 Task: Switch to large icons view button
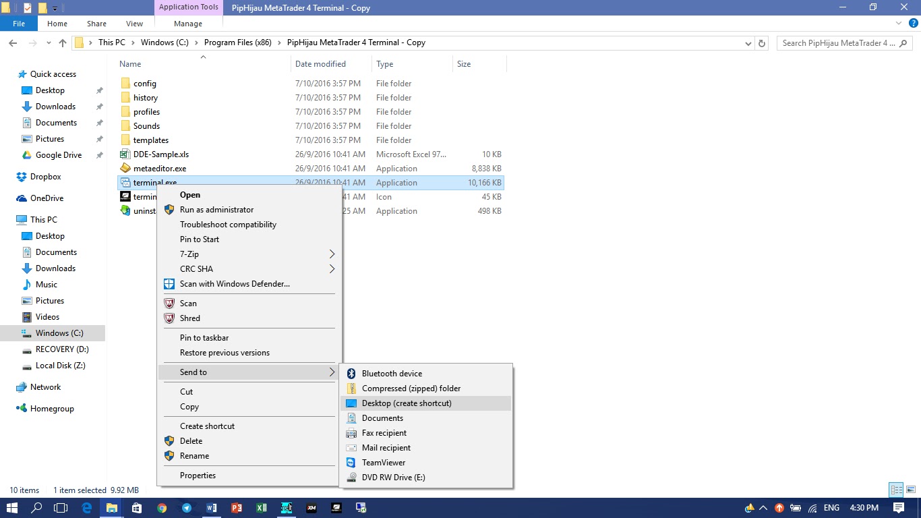910,490
